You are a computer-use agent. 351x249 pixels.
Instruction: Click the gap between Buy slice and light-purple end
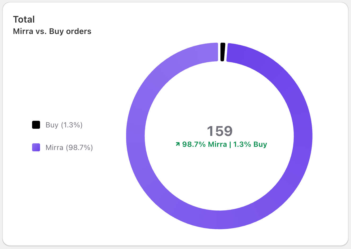click(x=219, y=52)
